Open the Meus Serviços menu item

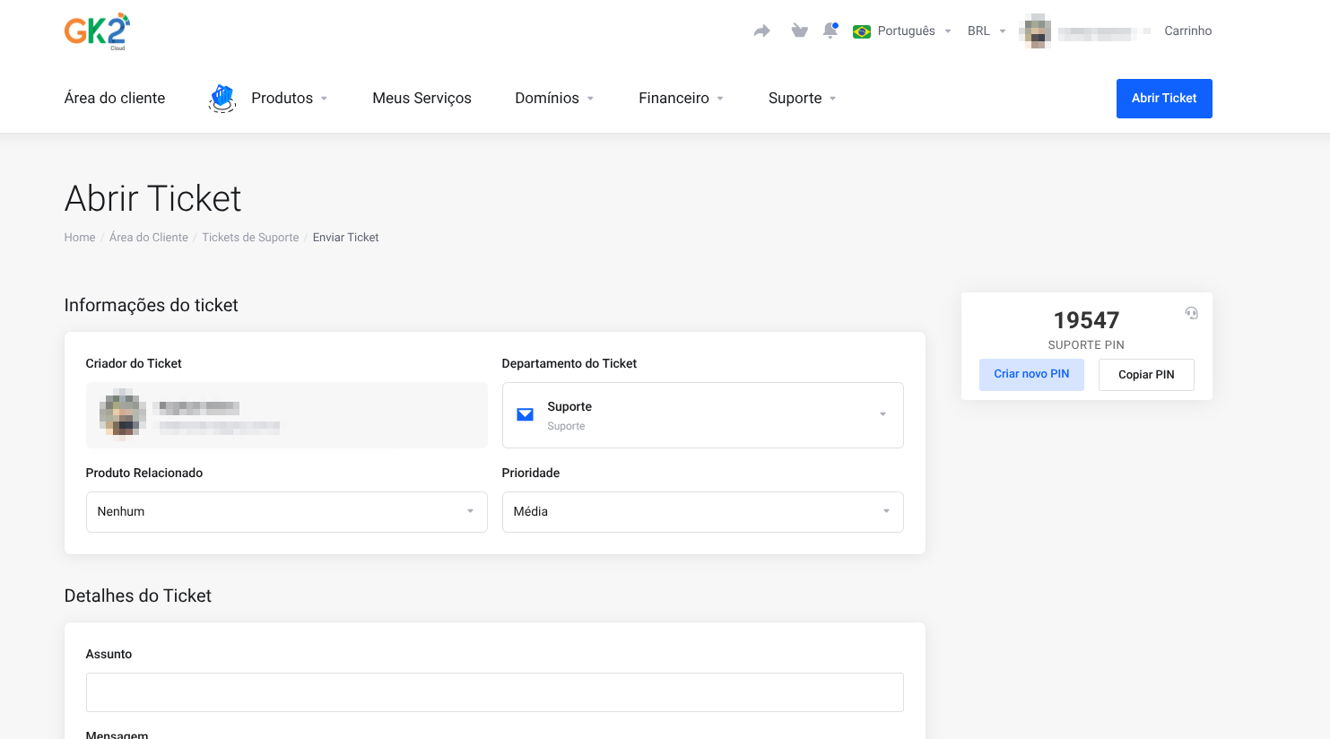[x=422, y=99]
